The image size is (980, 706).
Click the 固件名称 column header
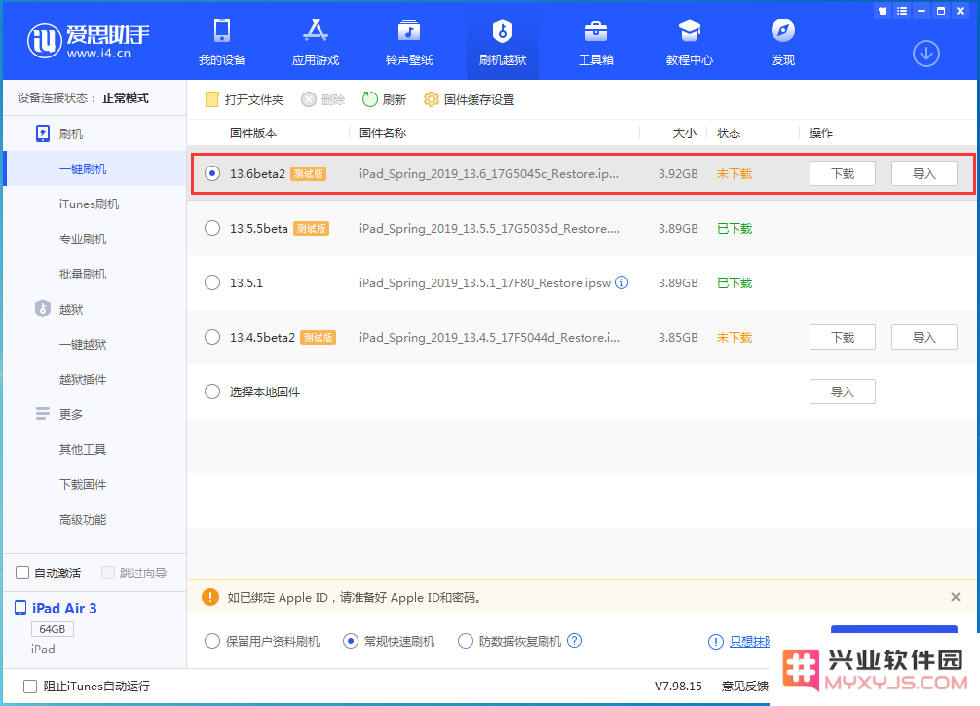coord(383,133)
